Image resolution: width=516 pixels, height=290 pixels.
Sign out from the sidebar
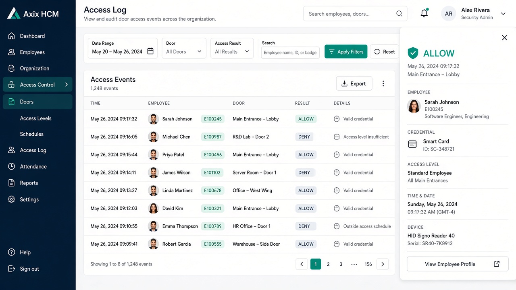29,269
